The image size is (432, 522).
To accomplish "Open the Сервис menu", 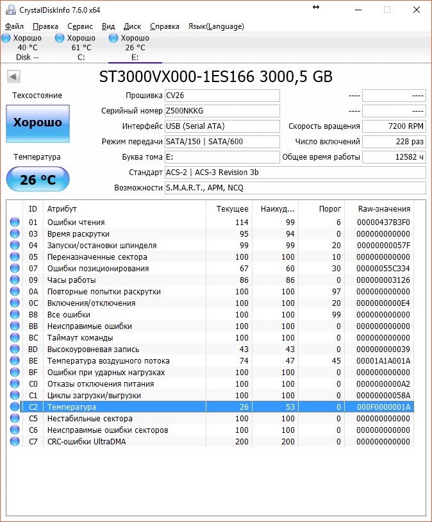I will coord(80,26).
